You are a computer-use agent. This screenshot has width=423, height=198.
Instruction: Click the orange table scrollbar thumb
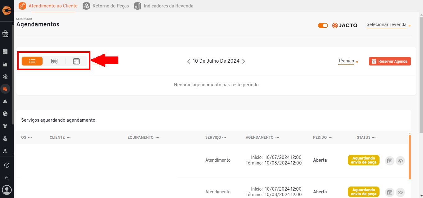pyautogui.click(x=410, y=157)
